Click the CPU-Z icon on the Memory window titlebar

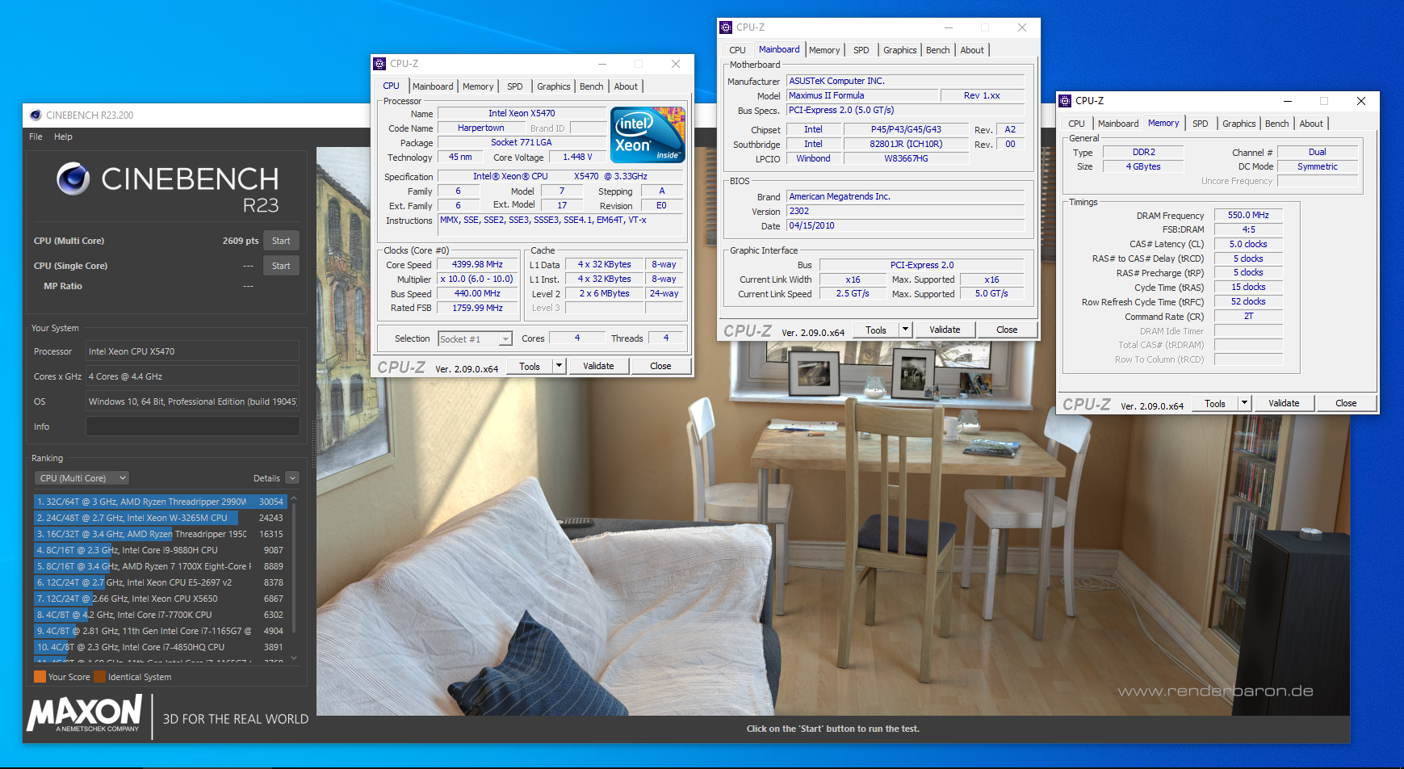pyautogui.click(x=1065, y=100)
